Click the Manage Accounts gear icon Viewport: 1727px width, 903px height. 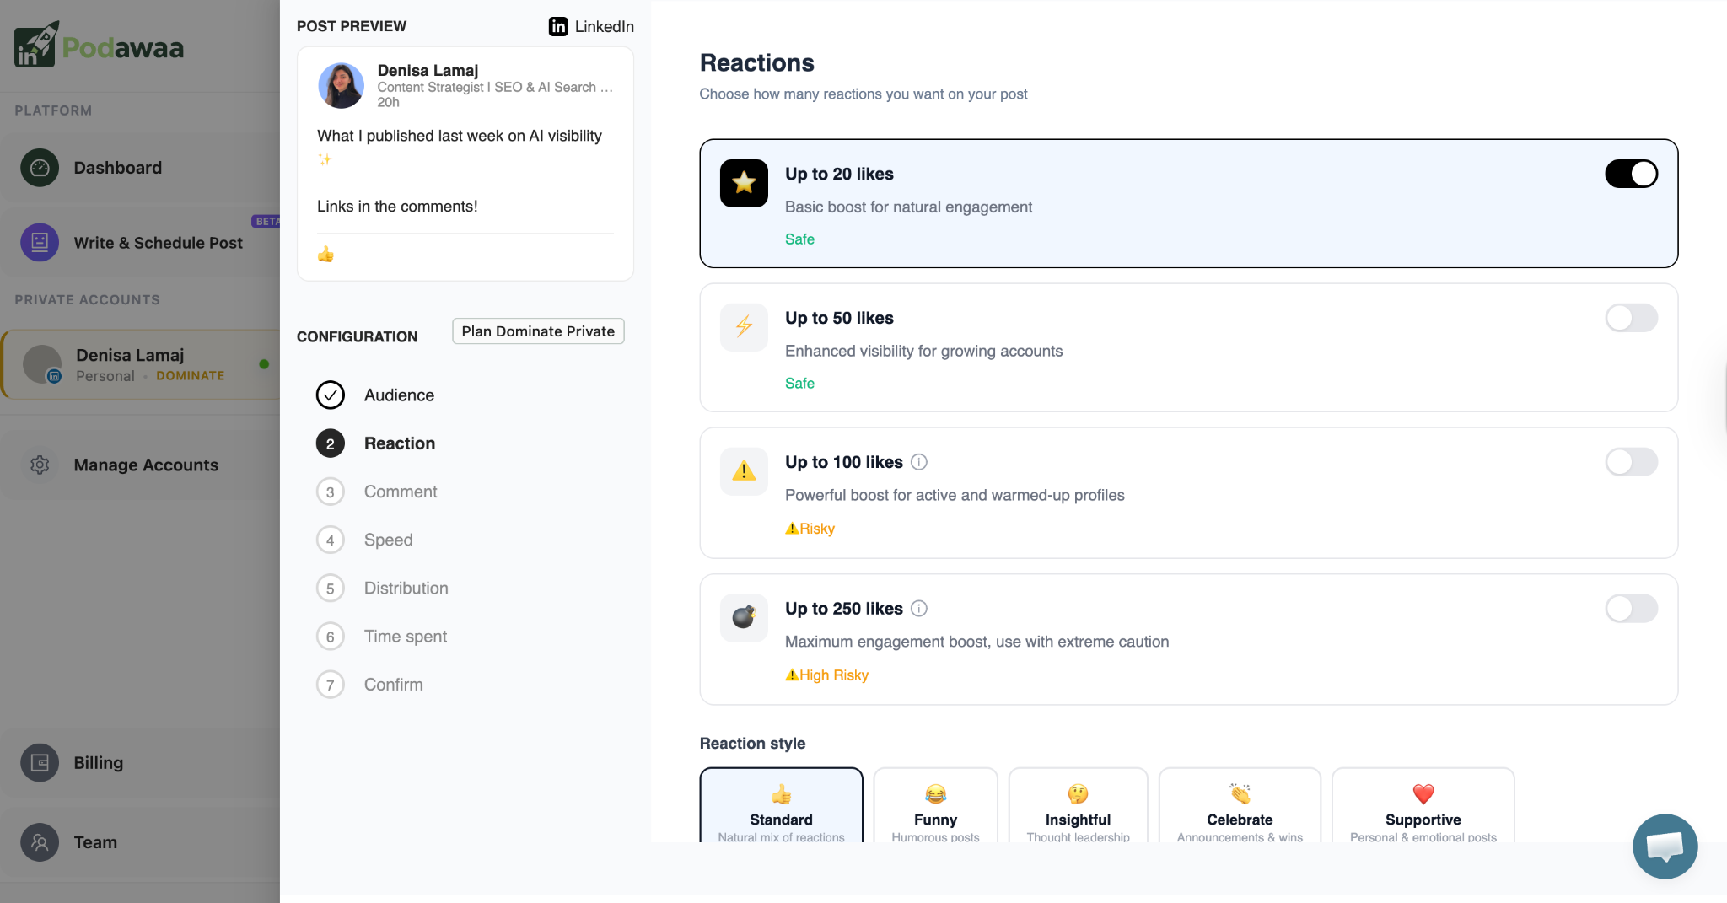[x=39, y=465]
